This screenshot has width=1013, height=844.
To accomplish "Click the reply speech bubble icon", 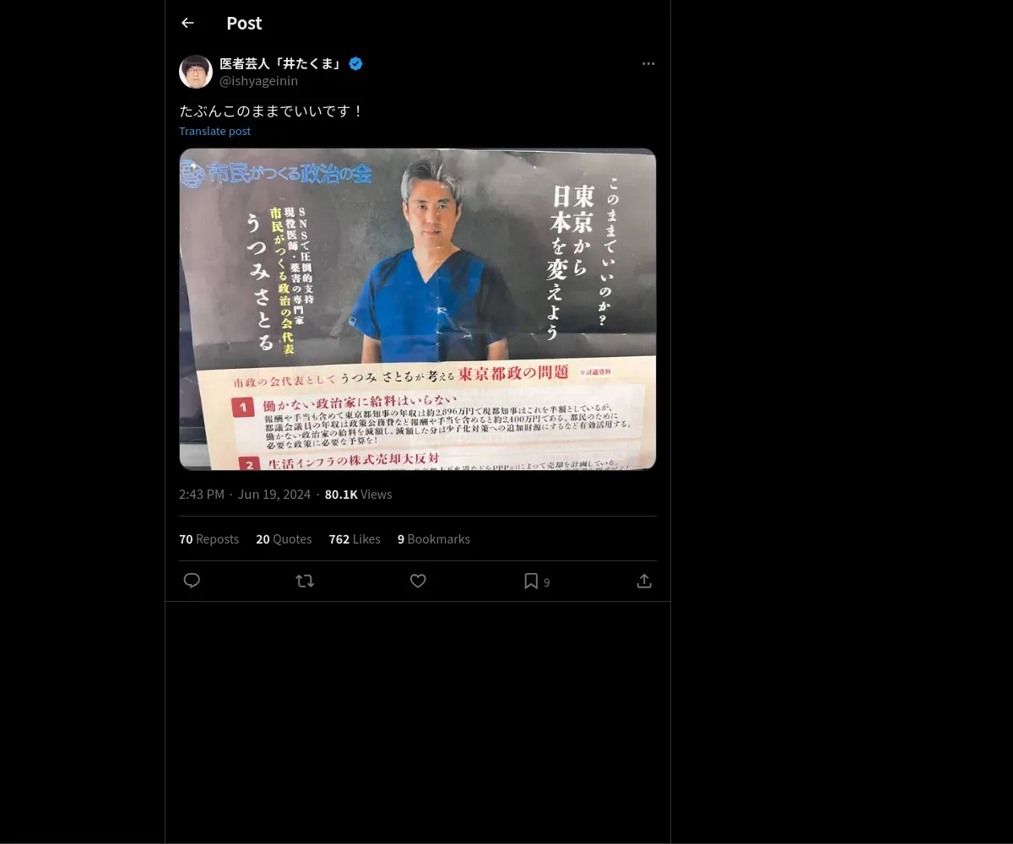I will (x=192, y=581).
